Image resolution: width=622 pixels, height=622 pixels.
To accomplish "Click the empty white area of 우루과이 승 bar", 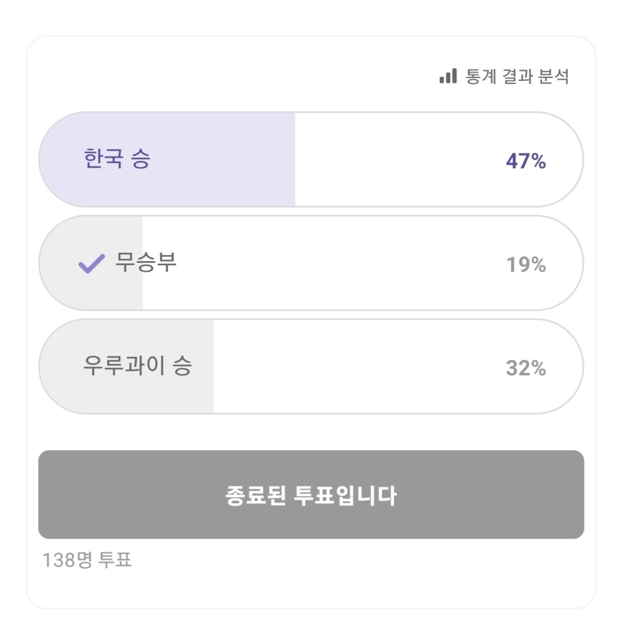I will tap(357, 366).
